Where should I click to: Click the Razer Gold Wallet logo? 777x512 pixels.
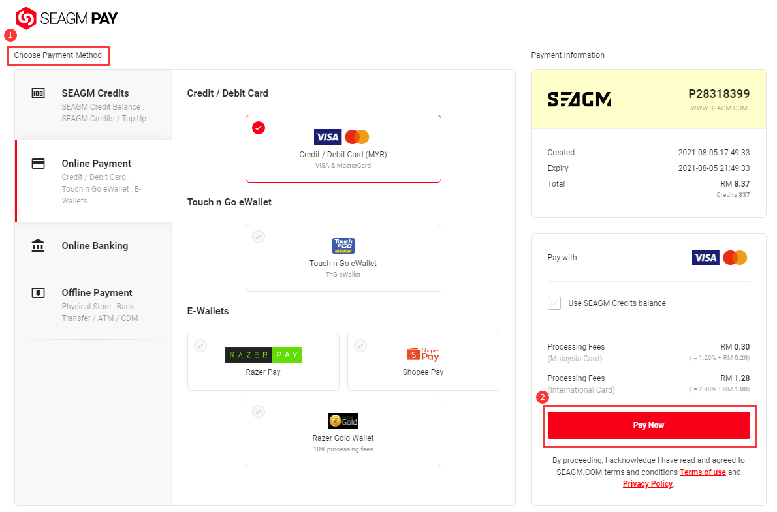(343, 421)
